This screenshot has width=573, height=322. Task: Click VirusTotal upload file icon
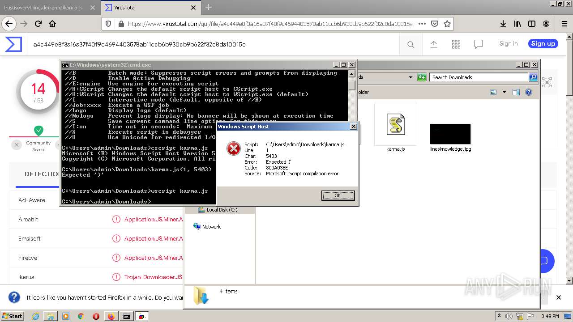433,44
